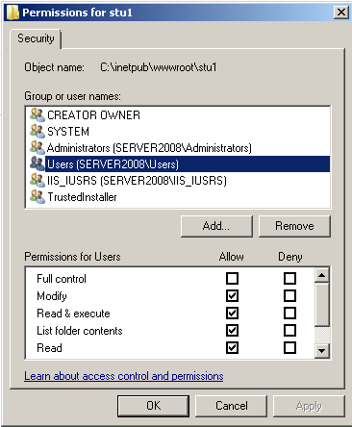The height and width of the screenshot is (427, 352).
Task: Uncheck Allow checkbox for Modify
Action: coord(232,295)
